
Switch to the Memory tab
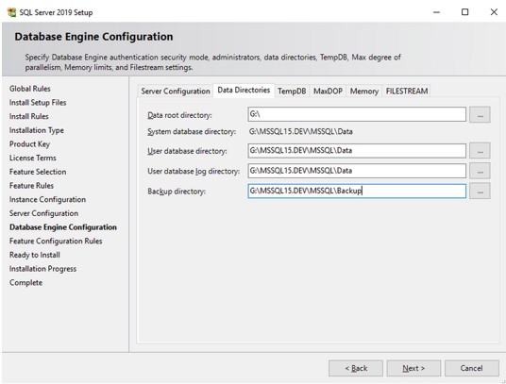pyautogui.click(x=364, y=92)
